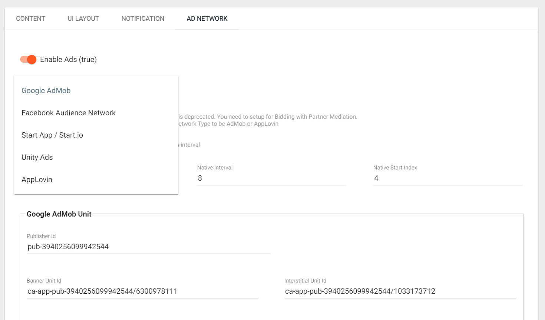The width and height of the screenshot is (545, 320).
Task: Pick Start App / Start.io option
Action: pos(52,135)
